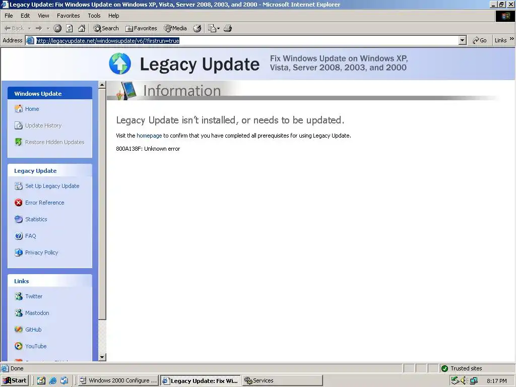
Task: Click the Print toolbar icon
Action: 228,28
